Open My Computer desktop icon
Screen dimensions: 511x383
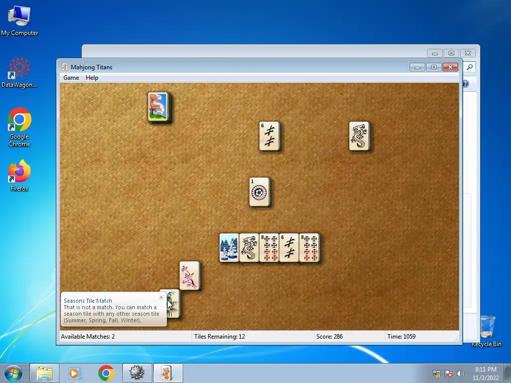tap(19, 20)
